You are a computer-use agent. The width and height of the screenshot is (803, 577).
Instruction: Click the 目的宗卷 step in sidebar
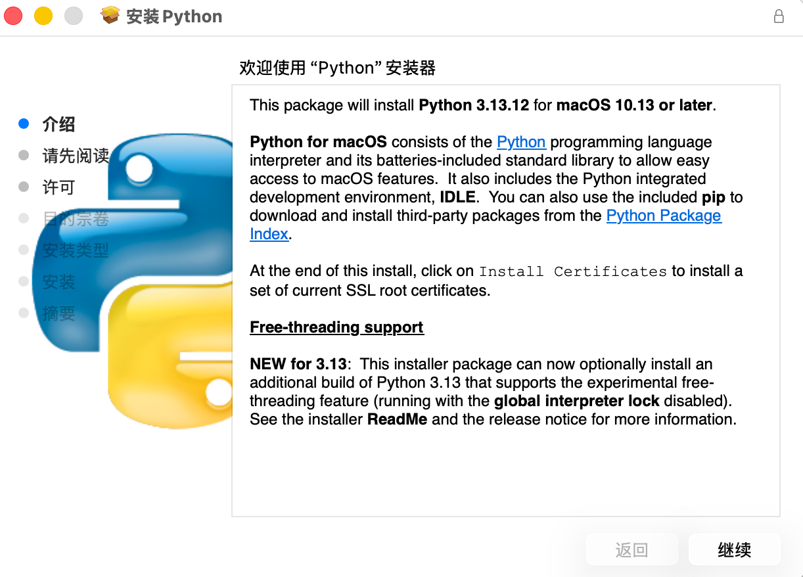pos(75,219)
